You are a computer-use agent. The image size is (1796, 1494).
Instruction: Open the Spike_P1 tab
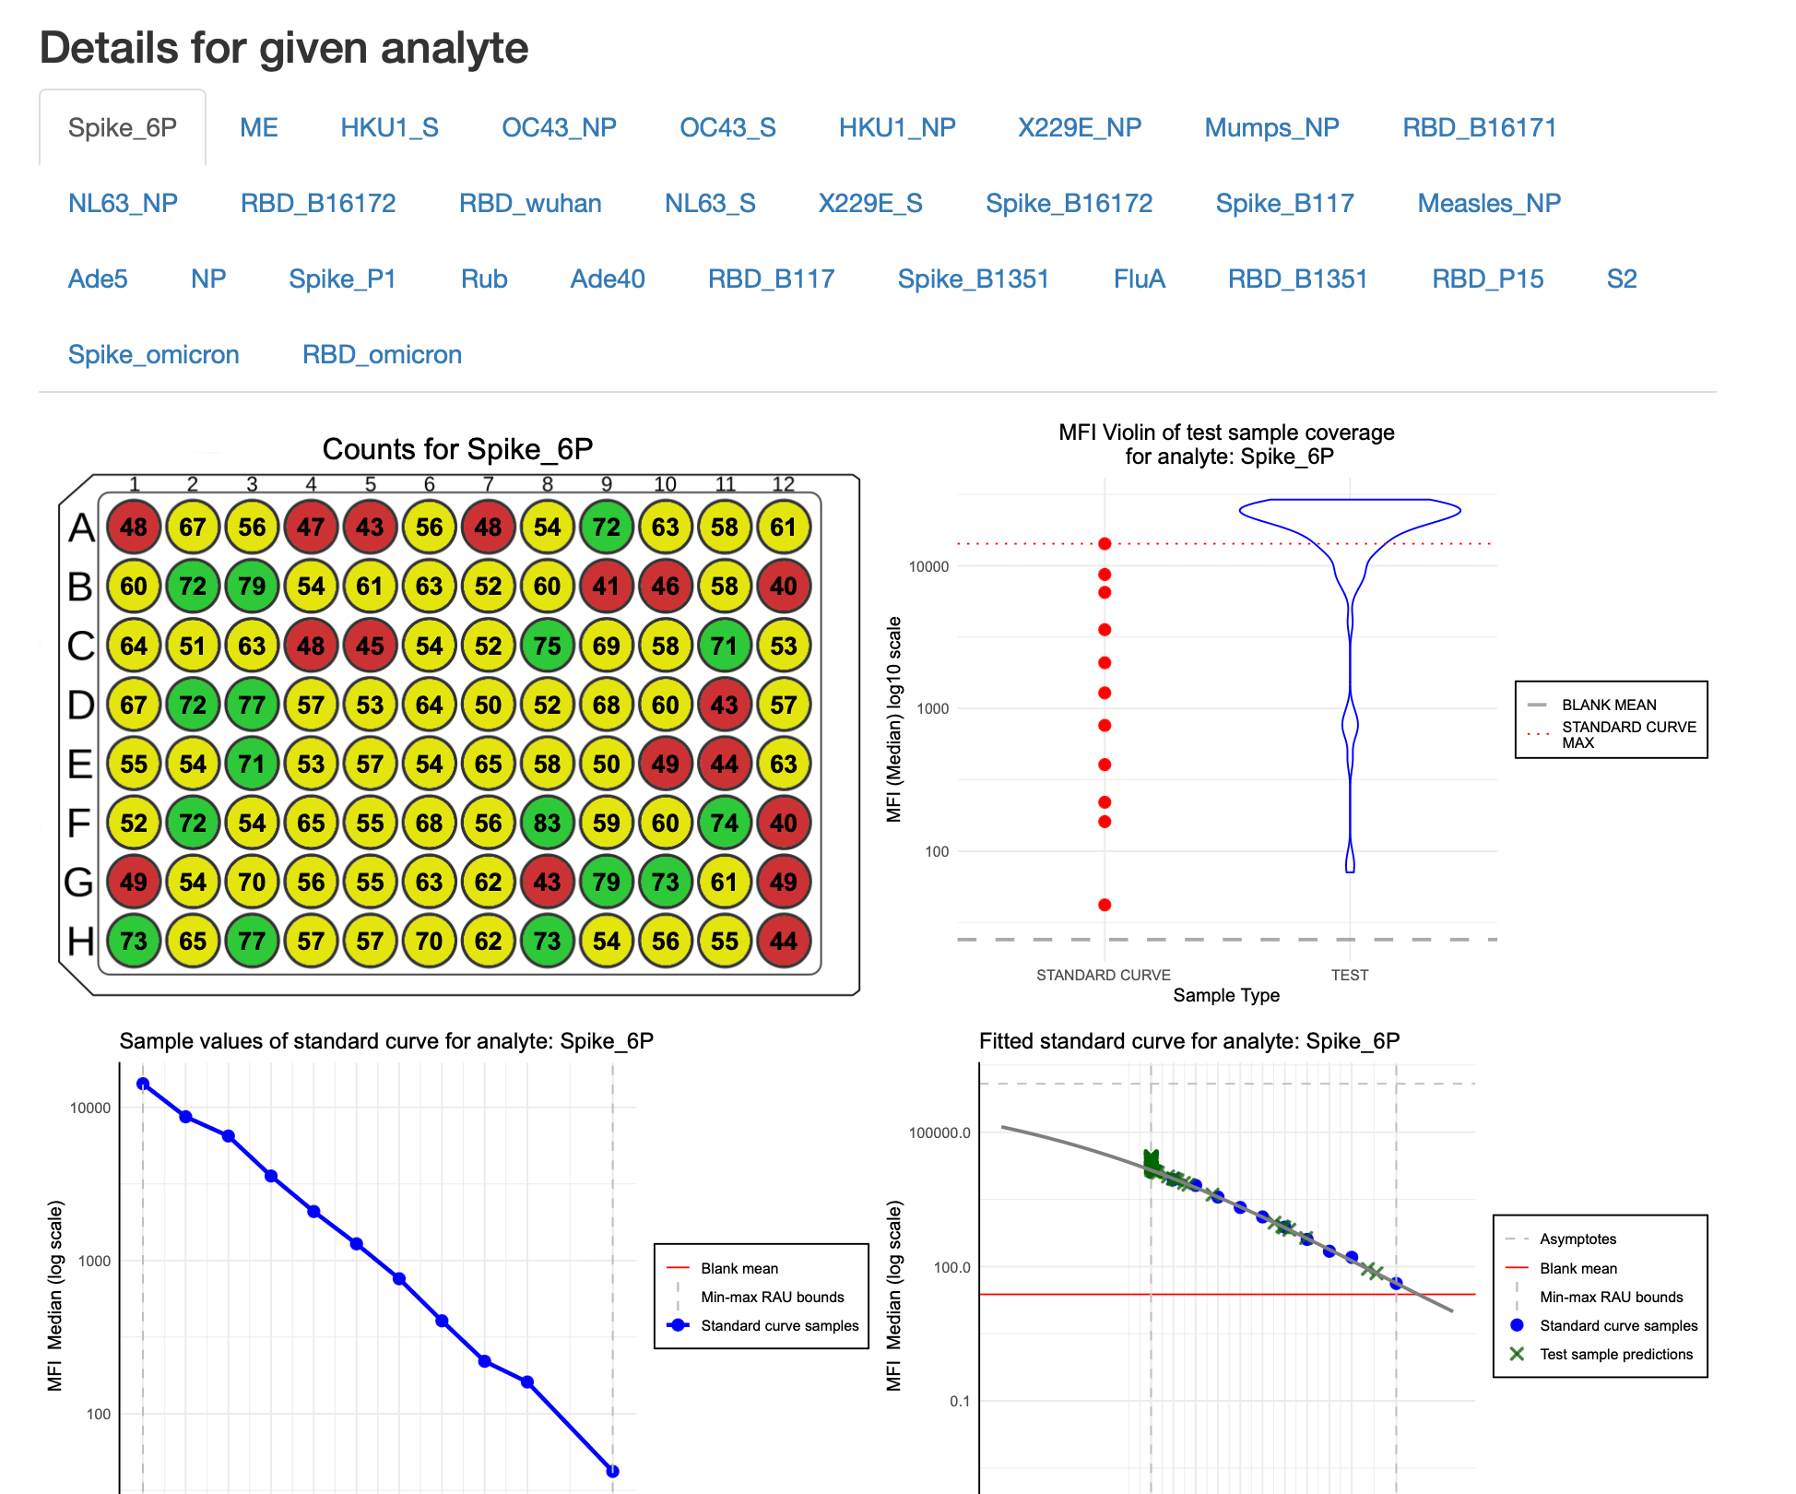click(x=343, y=279)
